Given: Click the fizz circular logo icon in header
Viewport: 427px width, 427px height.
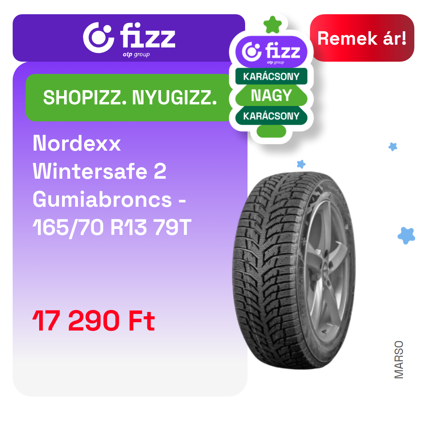Looking at the screenshot, I should tap(98, 38).
